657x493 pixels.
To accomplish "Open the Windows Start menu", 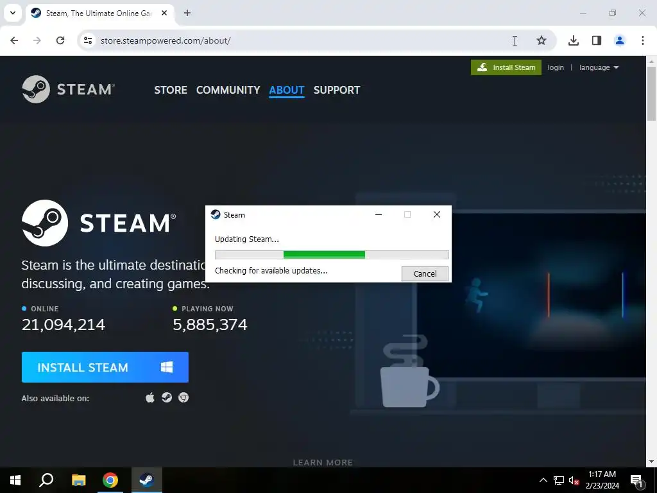I will click(x=15, y=480).
